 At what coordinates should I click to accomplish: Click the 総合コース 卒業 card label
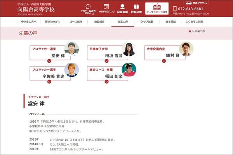(x=101, y=70)
